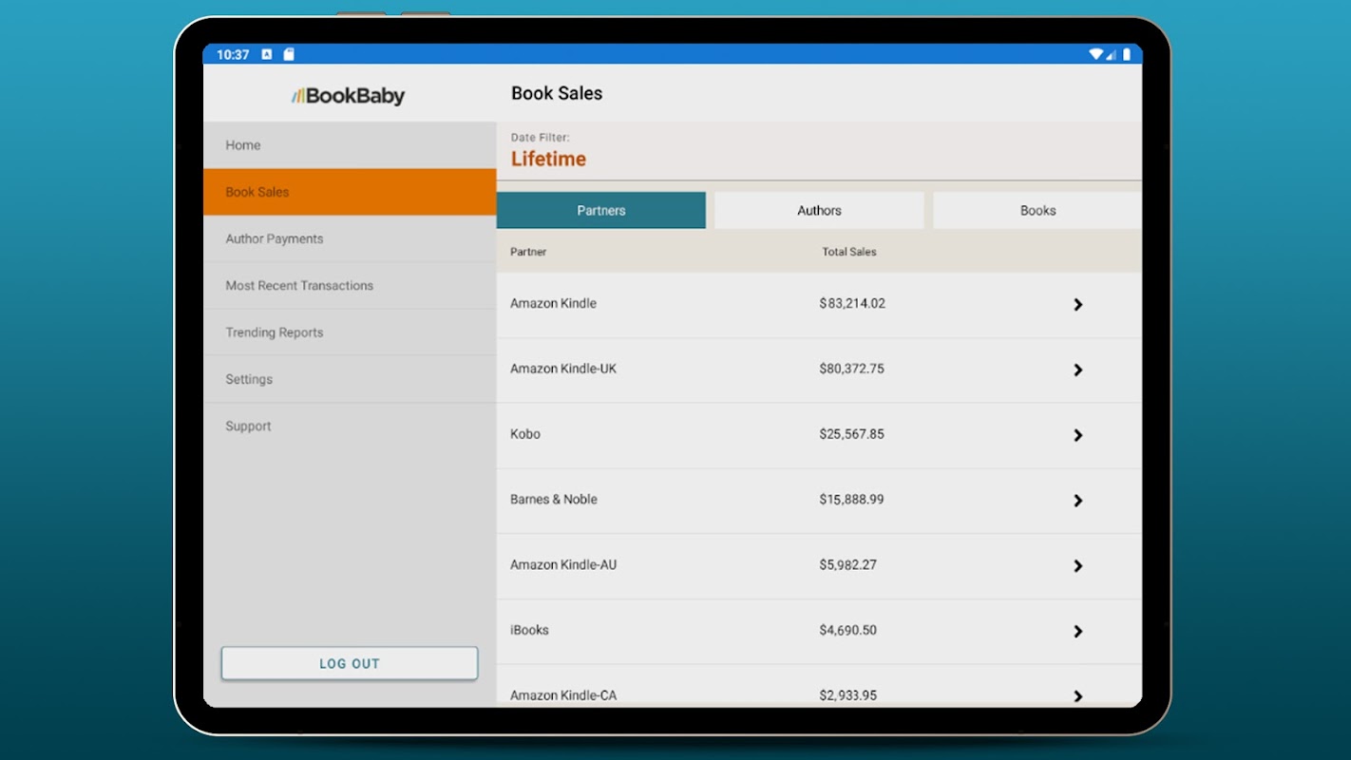Open Support from the sidebar

pos(350,426)
